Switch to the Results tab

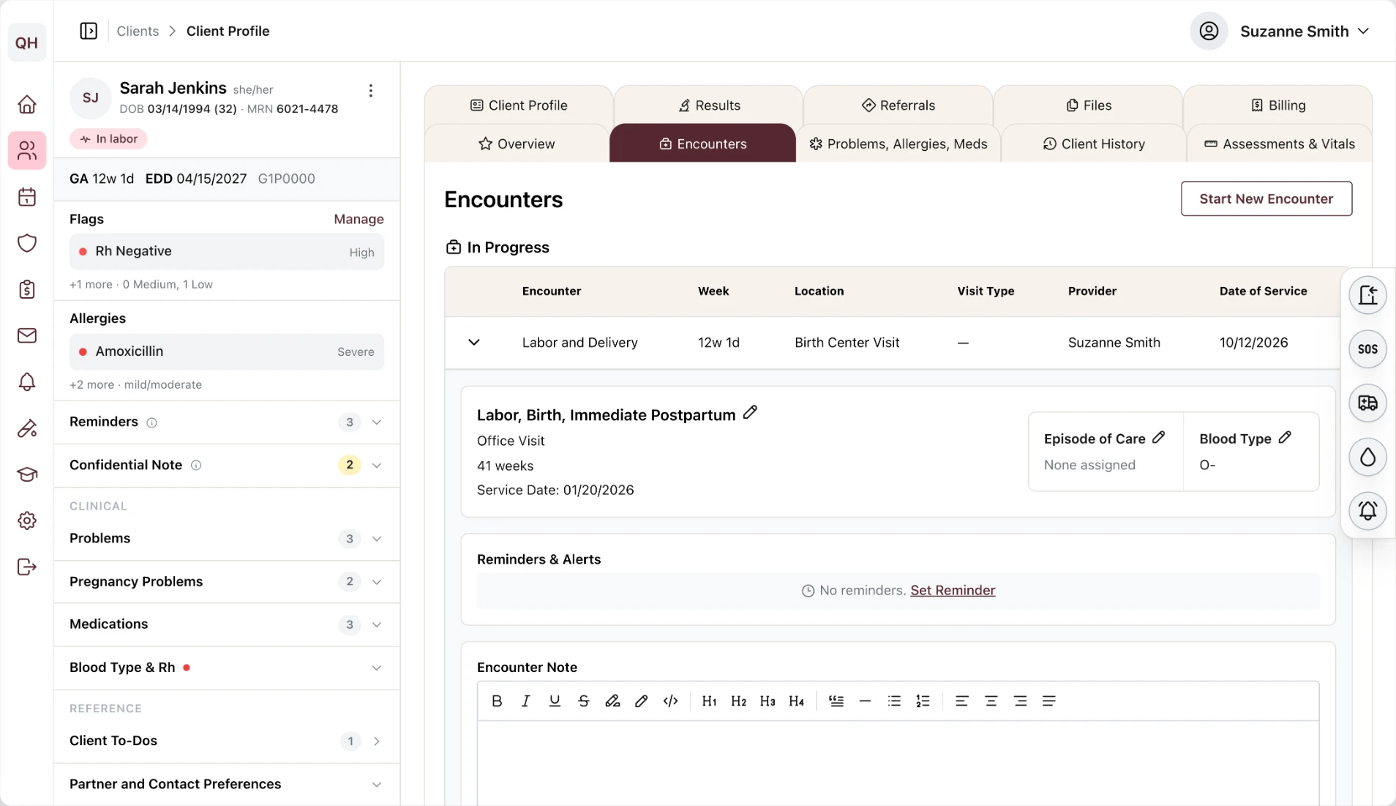coord(709,105)
